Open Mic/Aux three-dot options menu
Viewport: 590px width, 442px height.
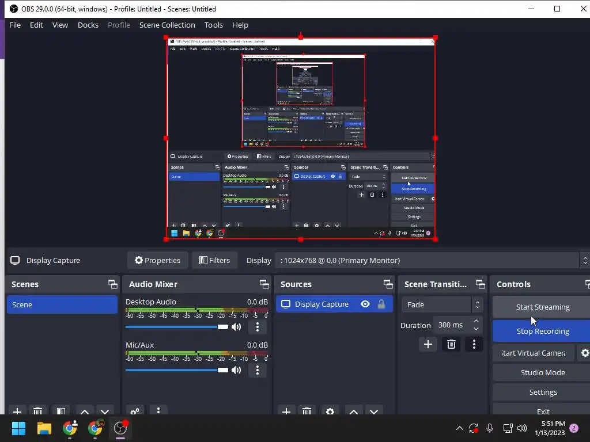[x=258, y=370]
